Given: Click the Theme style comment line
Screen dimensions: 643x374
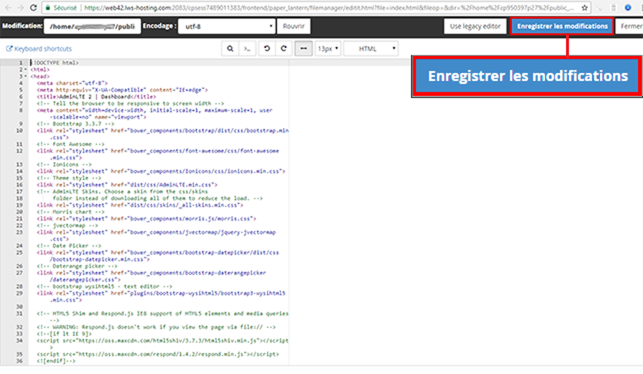Looking at the screenshot, I should [69, 178].
